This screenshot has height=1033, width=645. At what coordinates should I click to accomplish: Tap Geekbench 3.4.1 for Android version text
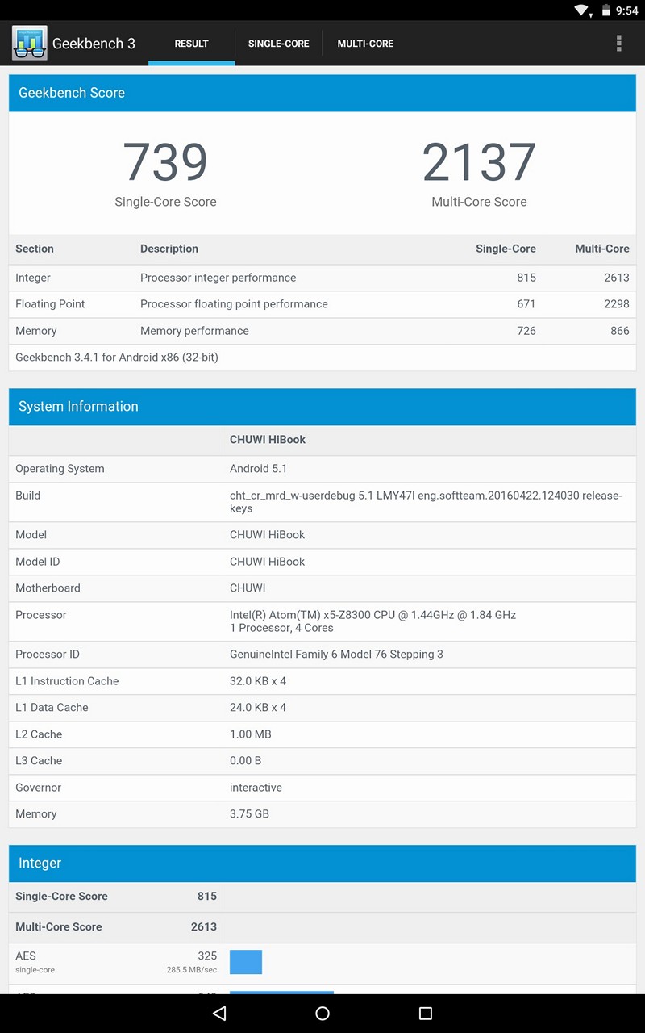click(x=117, y=358)
